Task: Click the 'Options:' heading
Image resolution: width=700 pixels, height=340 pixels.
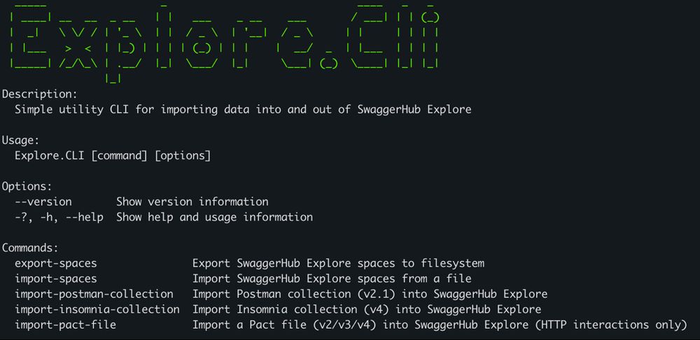Action: tap(27, 187)
